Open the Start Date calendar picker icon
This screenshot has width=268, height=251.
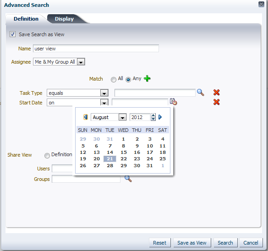[173, 101]
